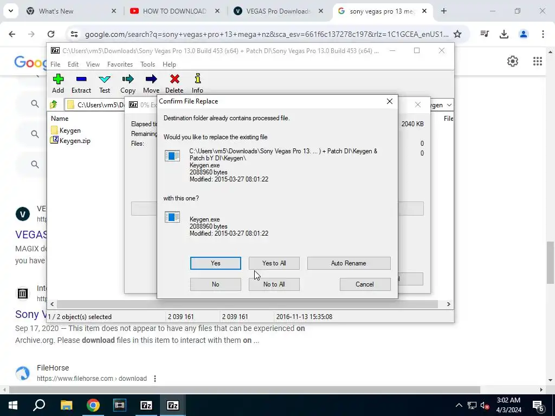Click Chrome icon in taskbar
The image size is (555, 416).
tap(93, 405)
